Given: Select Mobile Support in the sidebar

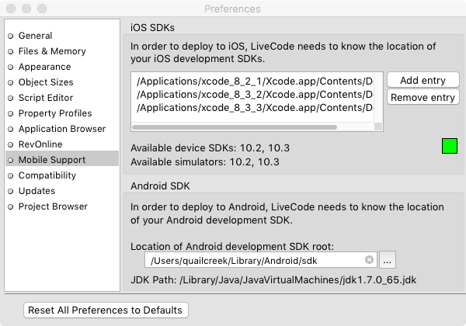Looking at the screenshot, I should coord(52,160).
